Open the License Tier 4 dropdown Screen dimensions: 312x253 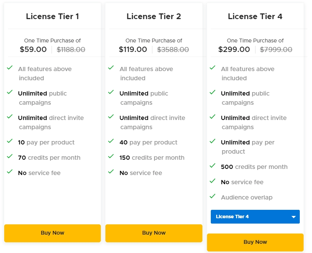click(x=255, y=217)
